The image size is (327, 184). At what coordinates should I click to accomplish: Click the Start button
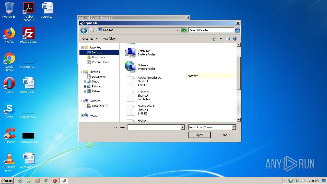[7, 180]
